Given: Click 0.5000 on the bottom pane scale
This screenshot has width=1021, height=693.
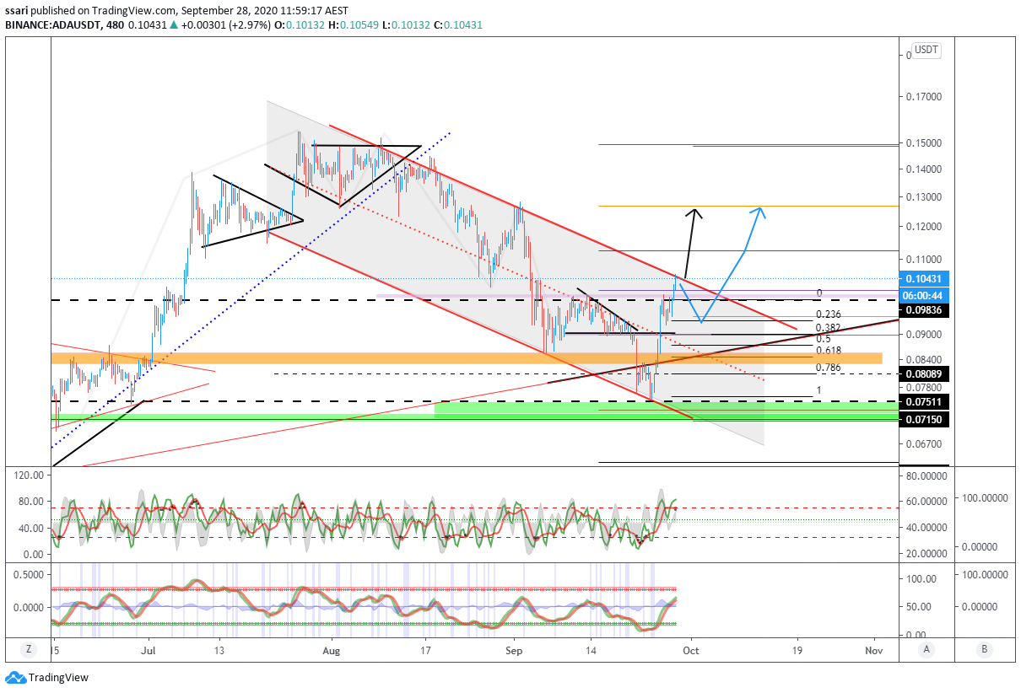Looking at the screenshot, I should coord(30,574).
